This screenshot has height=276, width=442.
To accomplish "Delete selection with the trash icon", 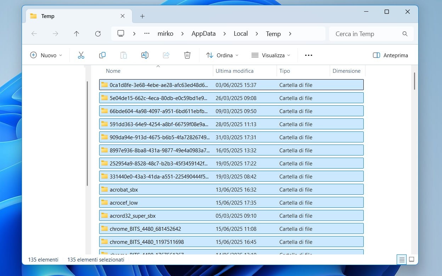I will (187, 55).
